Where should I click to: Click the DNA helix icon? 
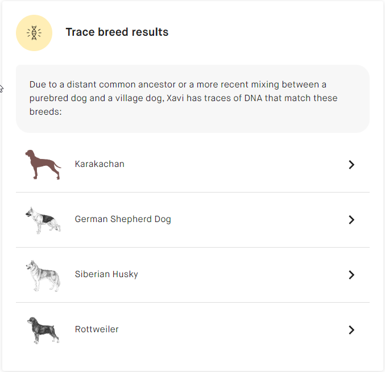pyautogui.click(x=34, y=33)
